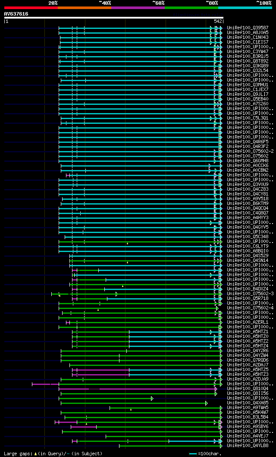
Task: Select the UniRef100_Q9JLI7 label
Action: coord(248,95)
